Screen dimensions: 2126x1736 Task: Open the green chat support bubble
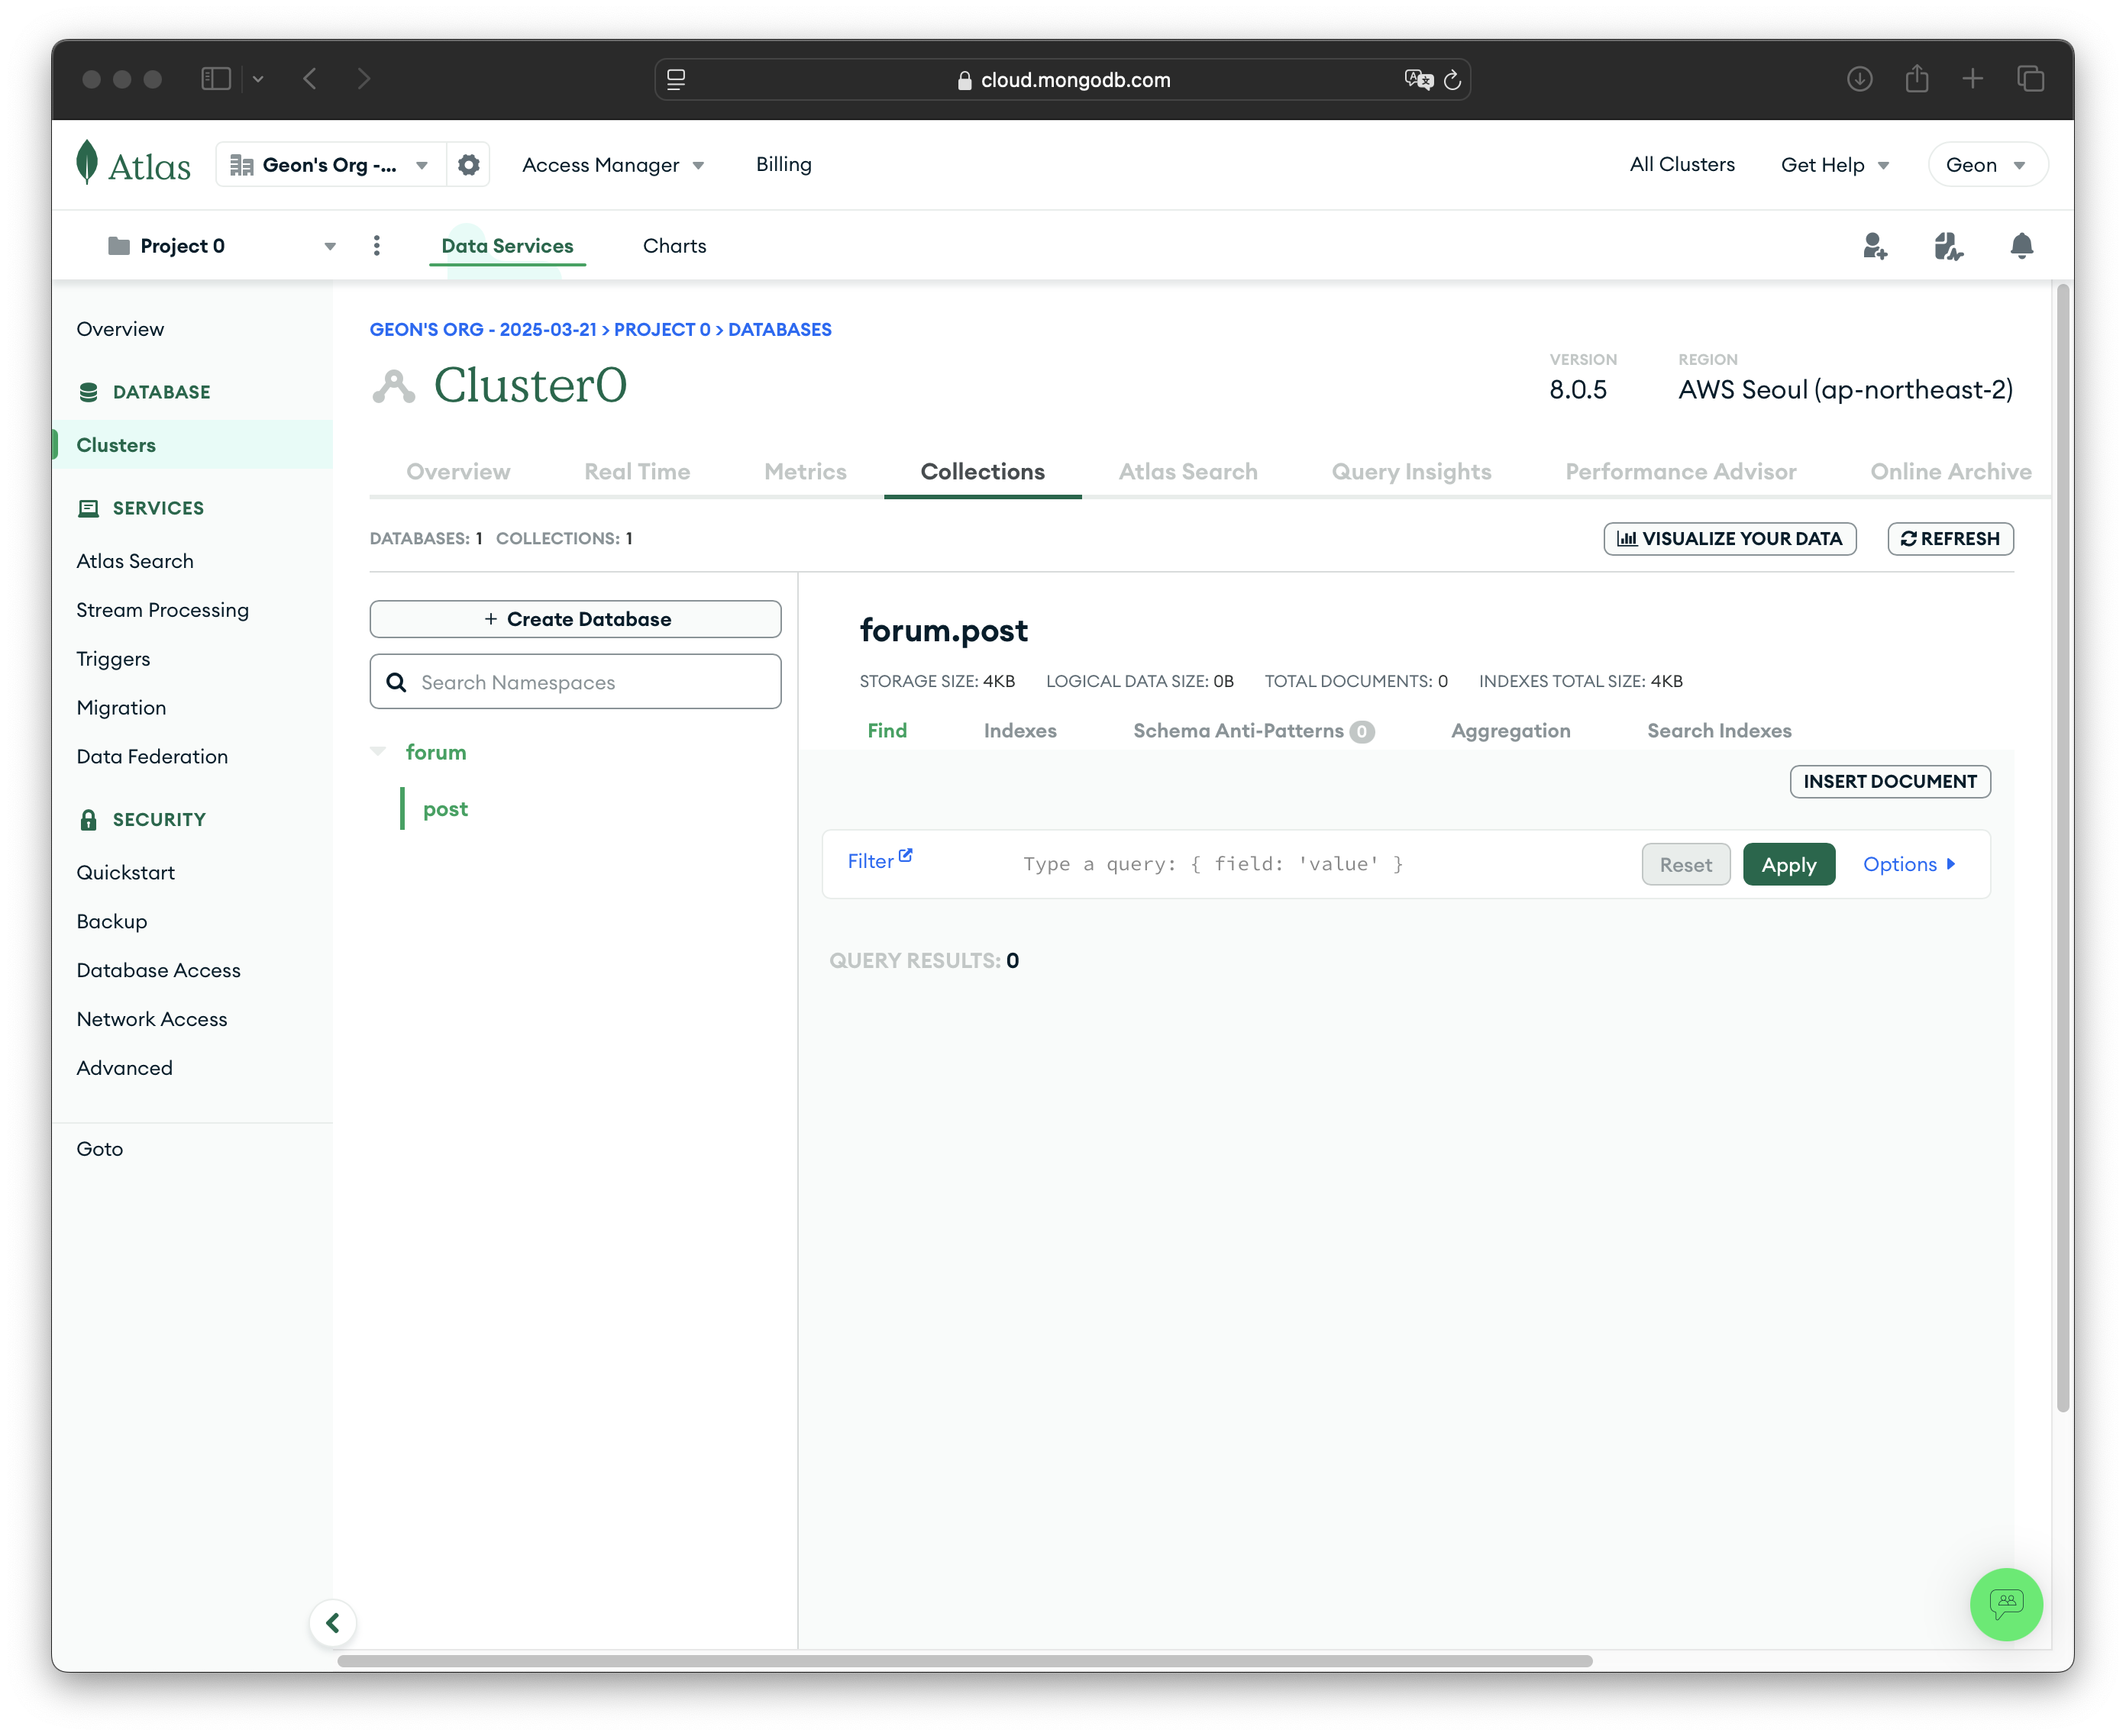(2006, 1604)
